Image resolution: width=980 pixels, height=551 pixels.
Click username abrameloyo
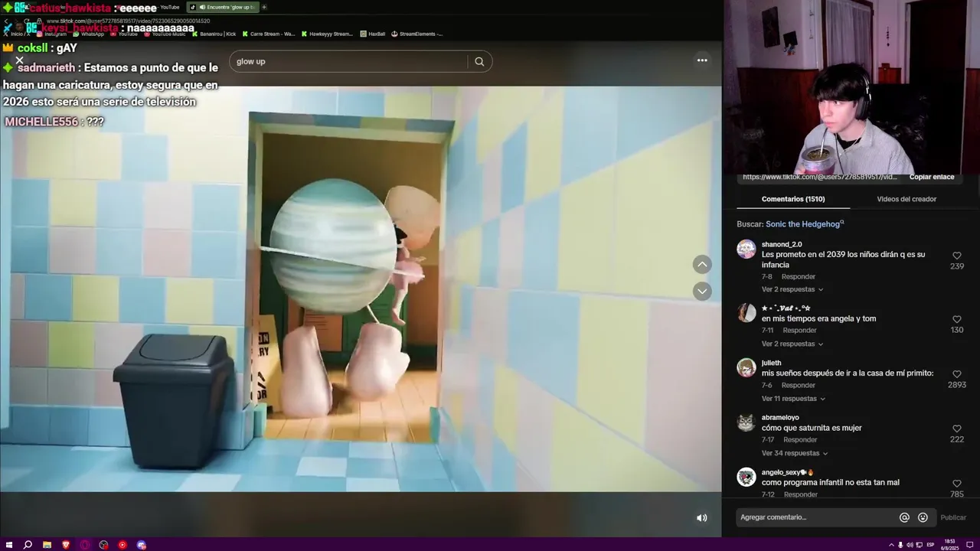780,418
